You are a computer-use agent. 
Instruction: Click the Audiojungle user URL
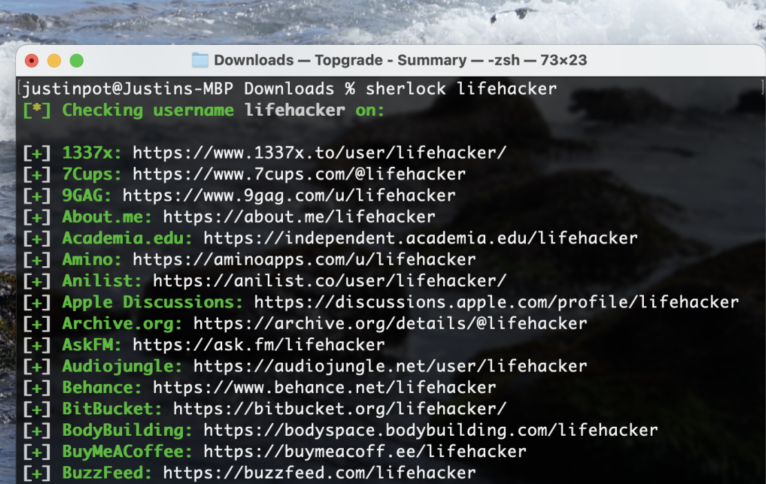click(x=390, y=366)
